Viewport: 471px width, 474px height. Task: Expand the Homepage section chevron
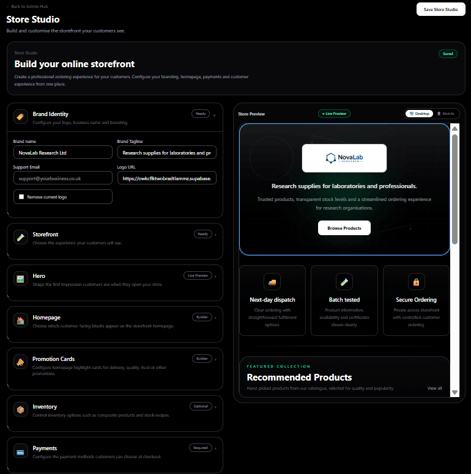tap(215, 318)
